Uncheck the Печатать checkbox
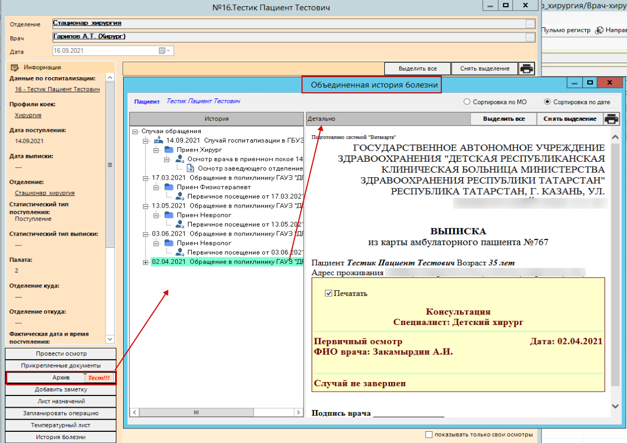The height and width of the screenshot is (443, 627). click(329, 293)
